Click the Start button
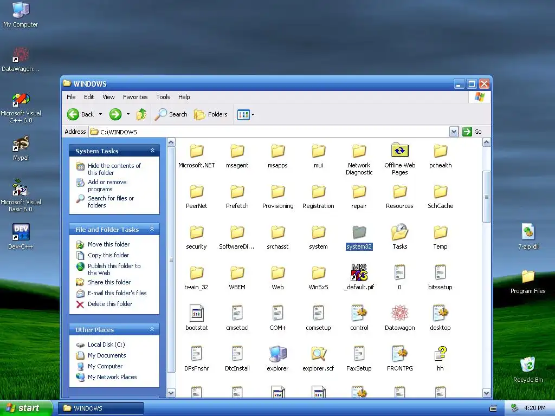 coord(26,408)
